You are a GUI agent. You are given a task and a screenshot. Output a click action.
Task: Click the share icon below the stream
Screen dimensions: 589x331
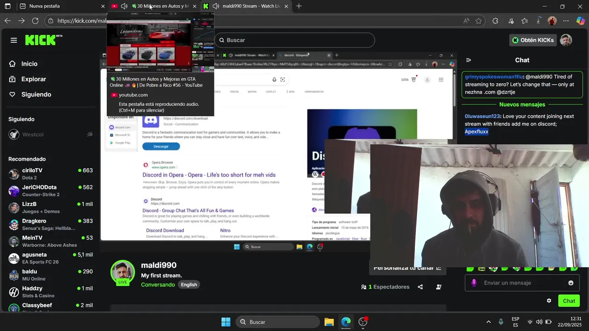click(420, 287)
